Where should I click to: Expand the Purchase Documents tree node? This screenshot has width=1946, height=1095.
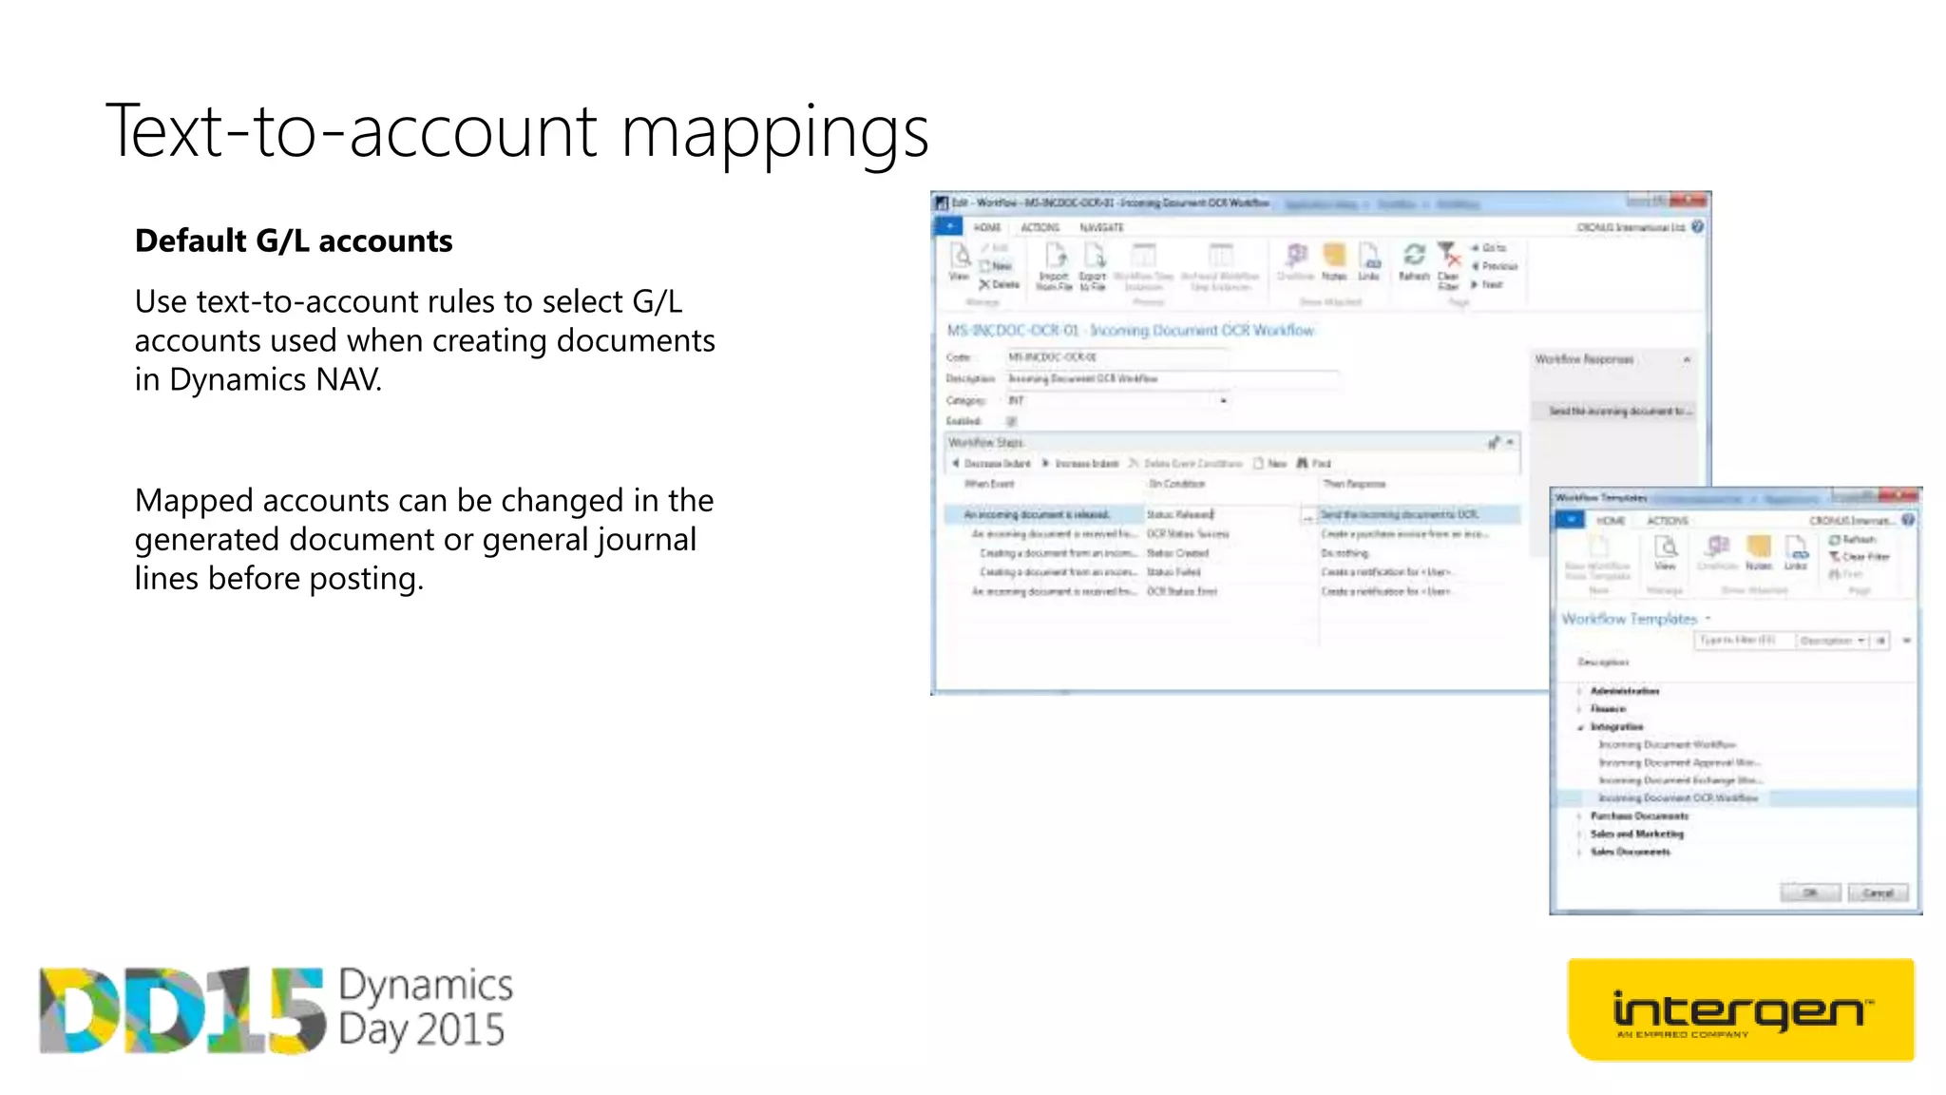(x=1580, y=816)
